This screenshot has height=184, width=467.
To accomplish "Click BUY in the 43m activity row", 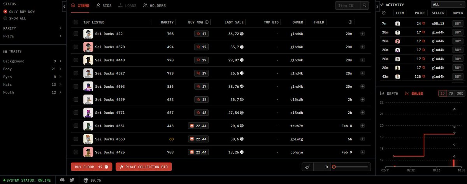I will point(458,77).
